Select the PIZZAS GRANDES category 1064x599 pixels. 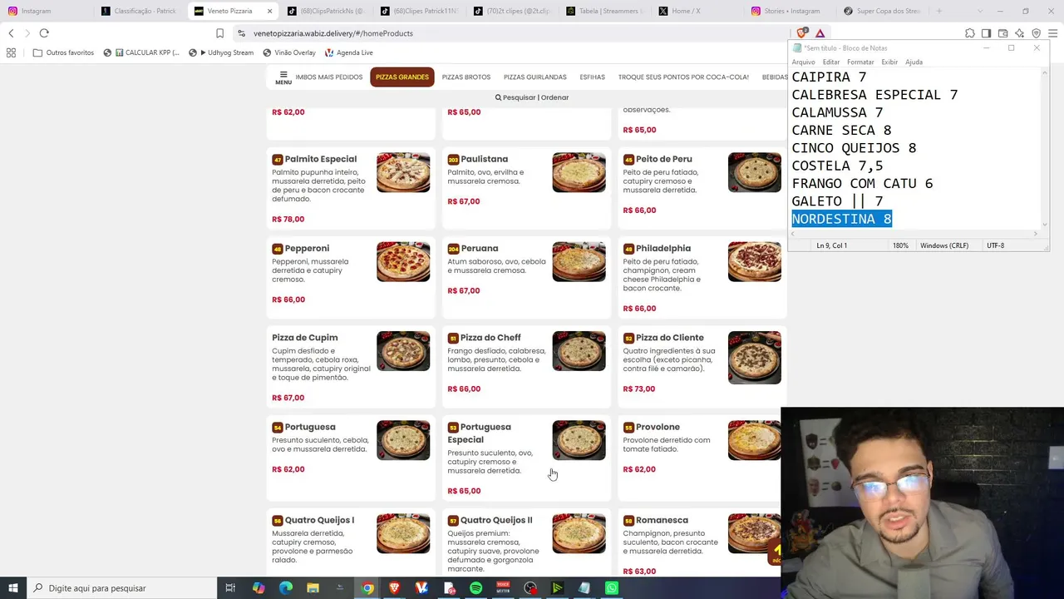click(402, 77)
